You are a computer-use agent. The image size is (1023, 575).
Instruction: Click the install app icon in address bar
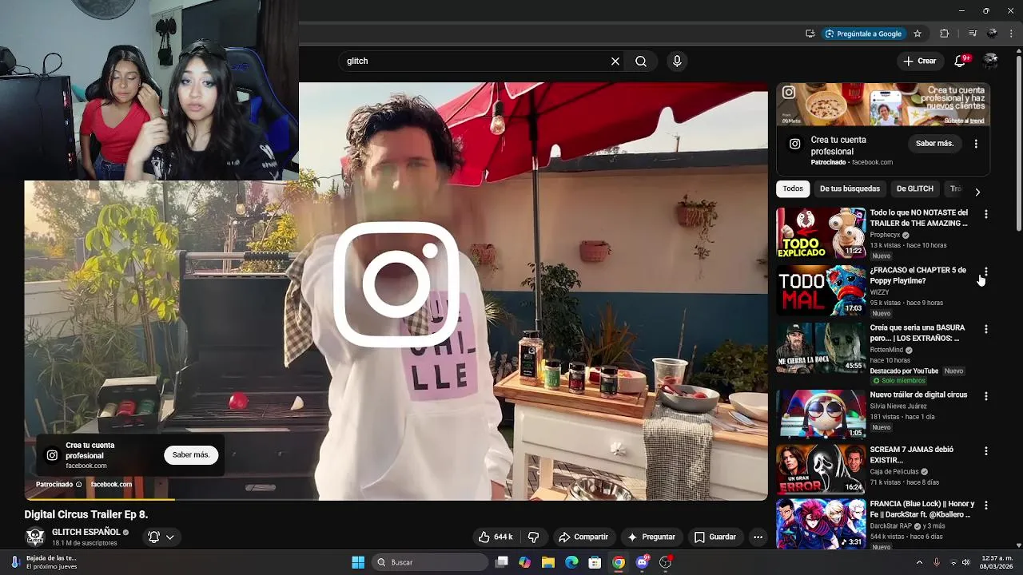tap(810, 34)
